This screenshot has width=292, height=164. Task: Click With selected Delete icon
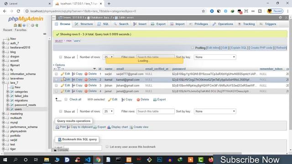pos(138,100)
